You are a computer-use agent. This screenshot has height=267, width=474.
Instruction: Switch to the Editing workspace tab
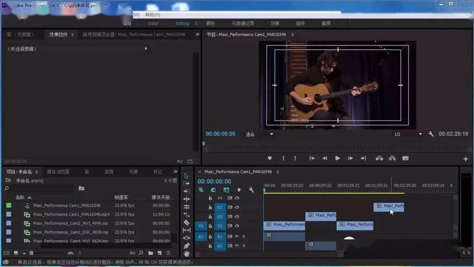tap(182, 23)
